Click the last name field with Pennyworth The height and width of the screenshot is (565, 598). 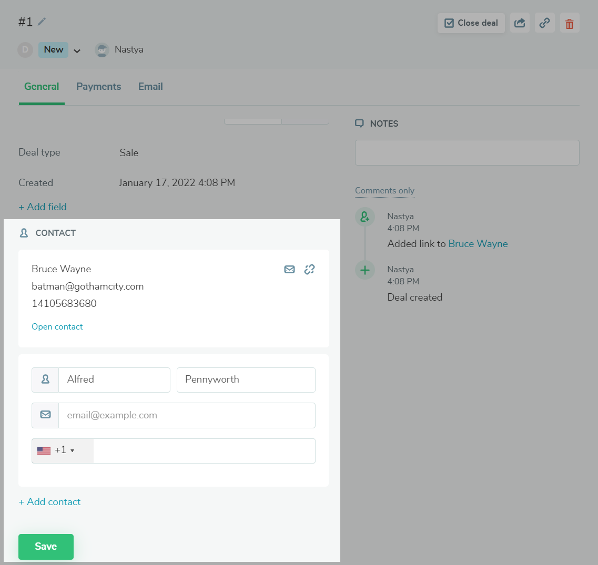tap(246, 379)
